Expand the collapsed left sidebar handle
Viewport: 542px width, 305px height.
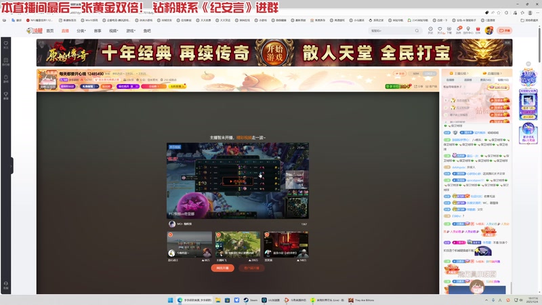click(12, 166)
